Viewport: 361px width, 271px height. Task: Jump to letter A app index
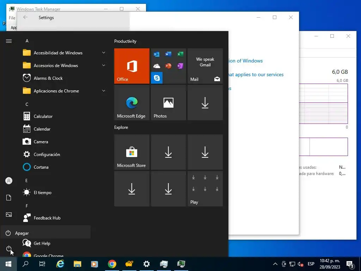tap(27, 41)
